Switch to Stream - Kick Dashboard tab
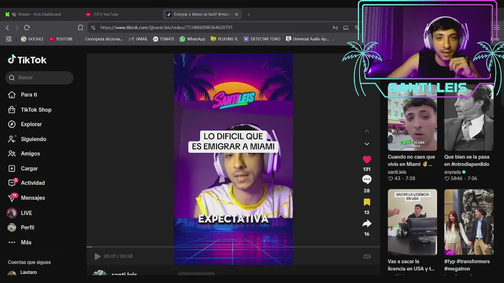This screenshot has height=283, width=504. (39, 15)
